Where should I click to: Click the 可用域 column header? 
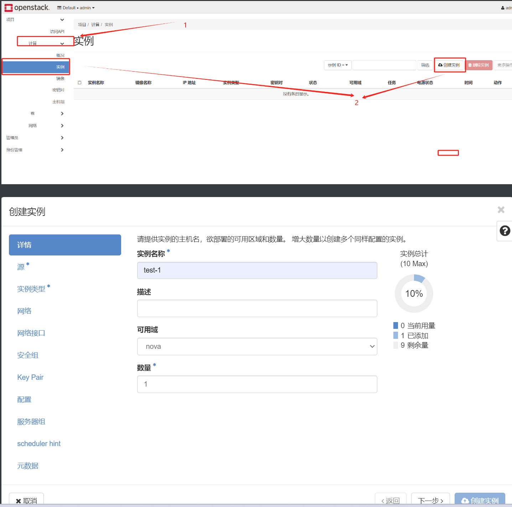click(355, 83)
